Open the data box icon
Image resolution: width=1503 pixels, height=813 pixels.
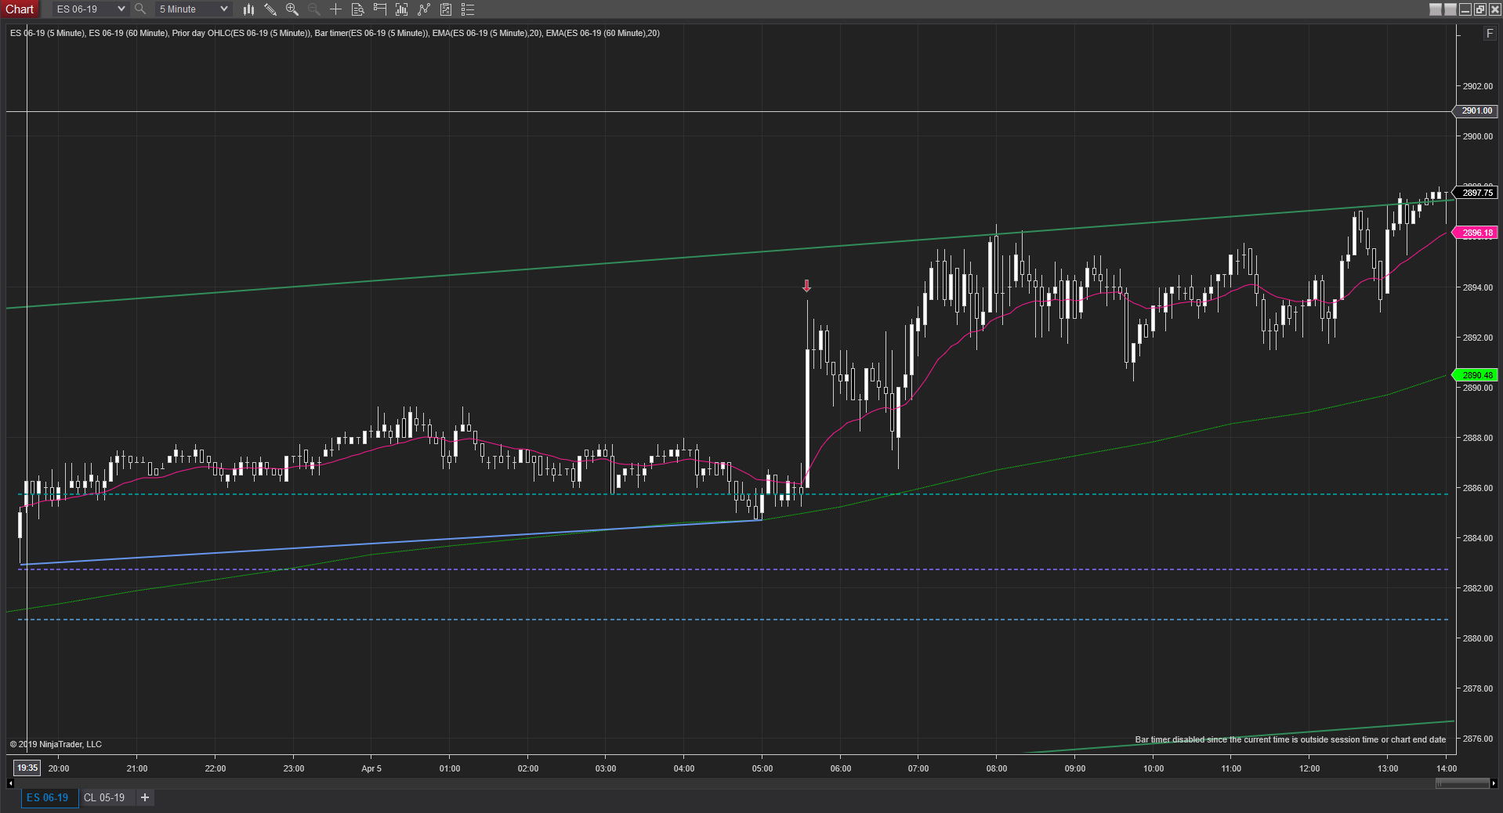[358, 9]
